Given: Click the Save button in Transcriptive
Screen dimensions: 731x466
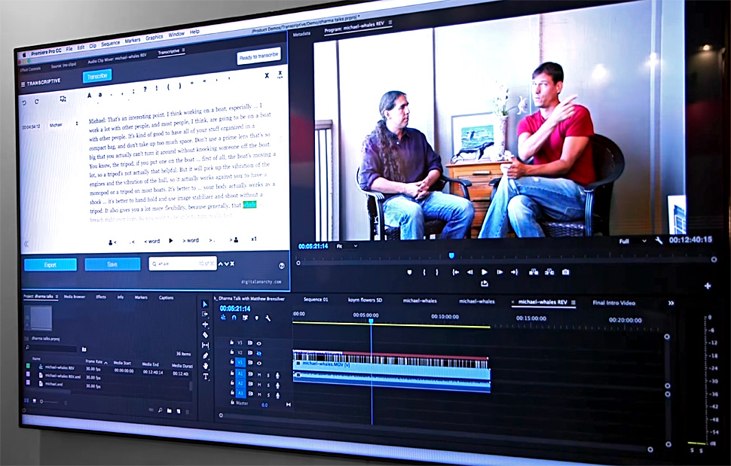Looking at the screenshot, I should (112, 264).
